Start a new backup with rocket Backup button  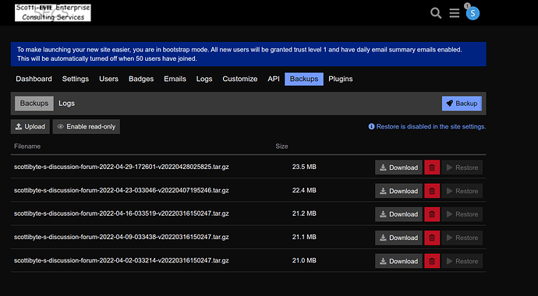coord(462,104)
